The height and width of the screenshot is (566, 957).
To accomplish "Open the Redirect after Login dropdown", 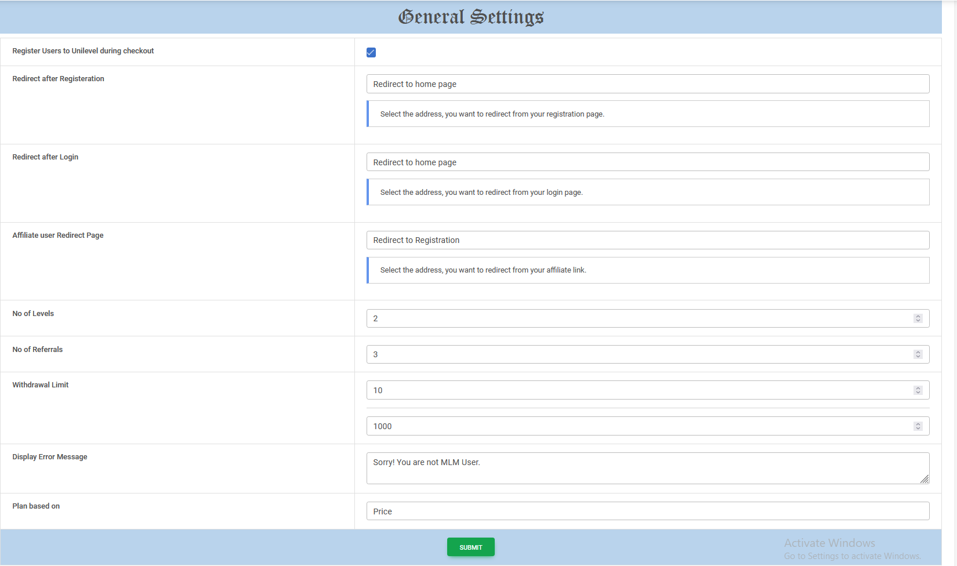I will [647, 162].
